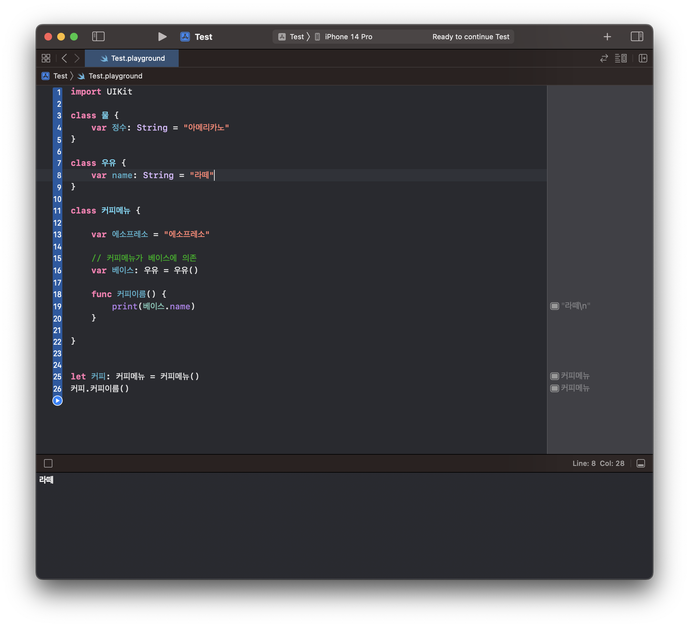This screenshot has width=689, height=627.
Task: Click the plus Library button
Action: click(x=607, y=37)
